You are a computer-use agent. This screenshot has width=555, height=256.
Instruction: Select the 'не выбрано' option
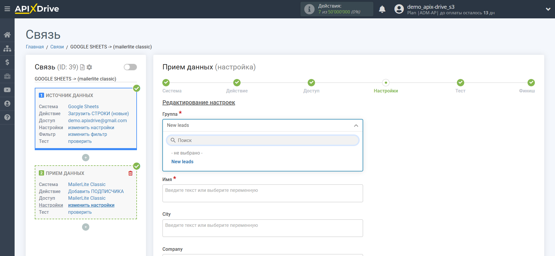[187, 153]
